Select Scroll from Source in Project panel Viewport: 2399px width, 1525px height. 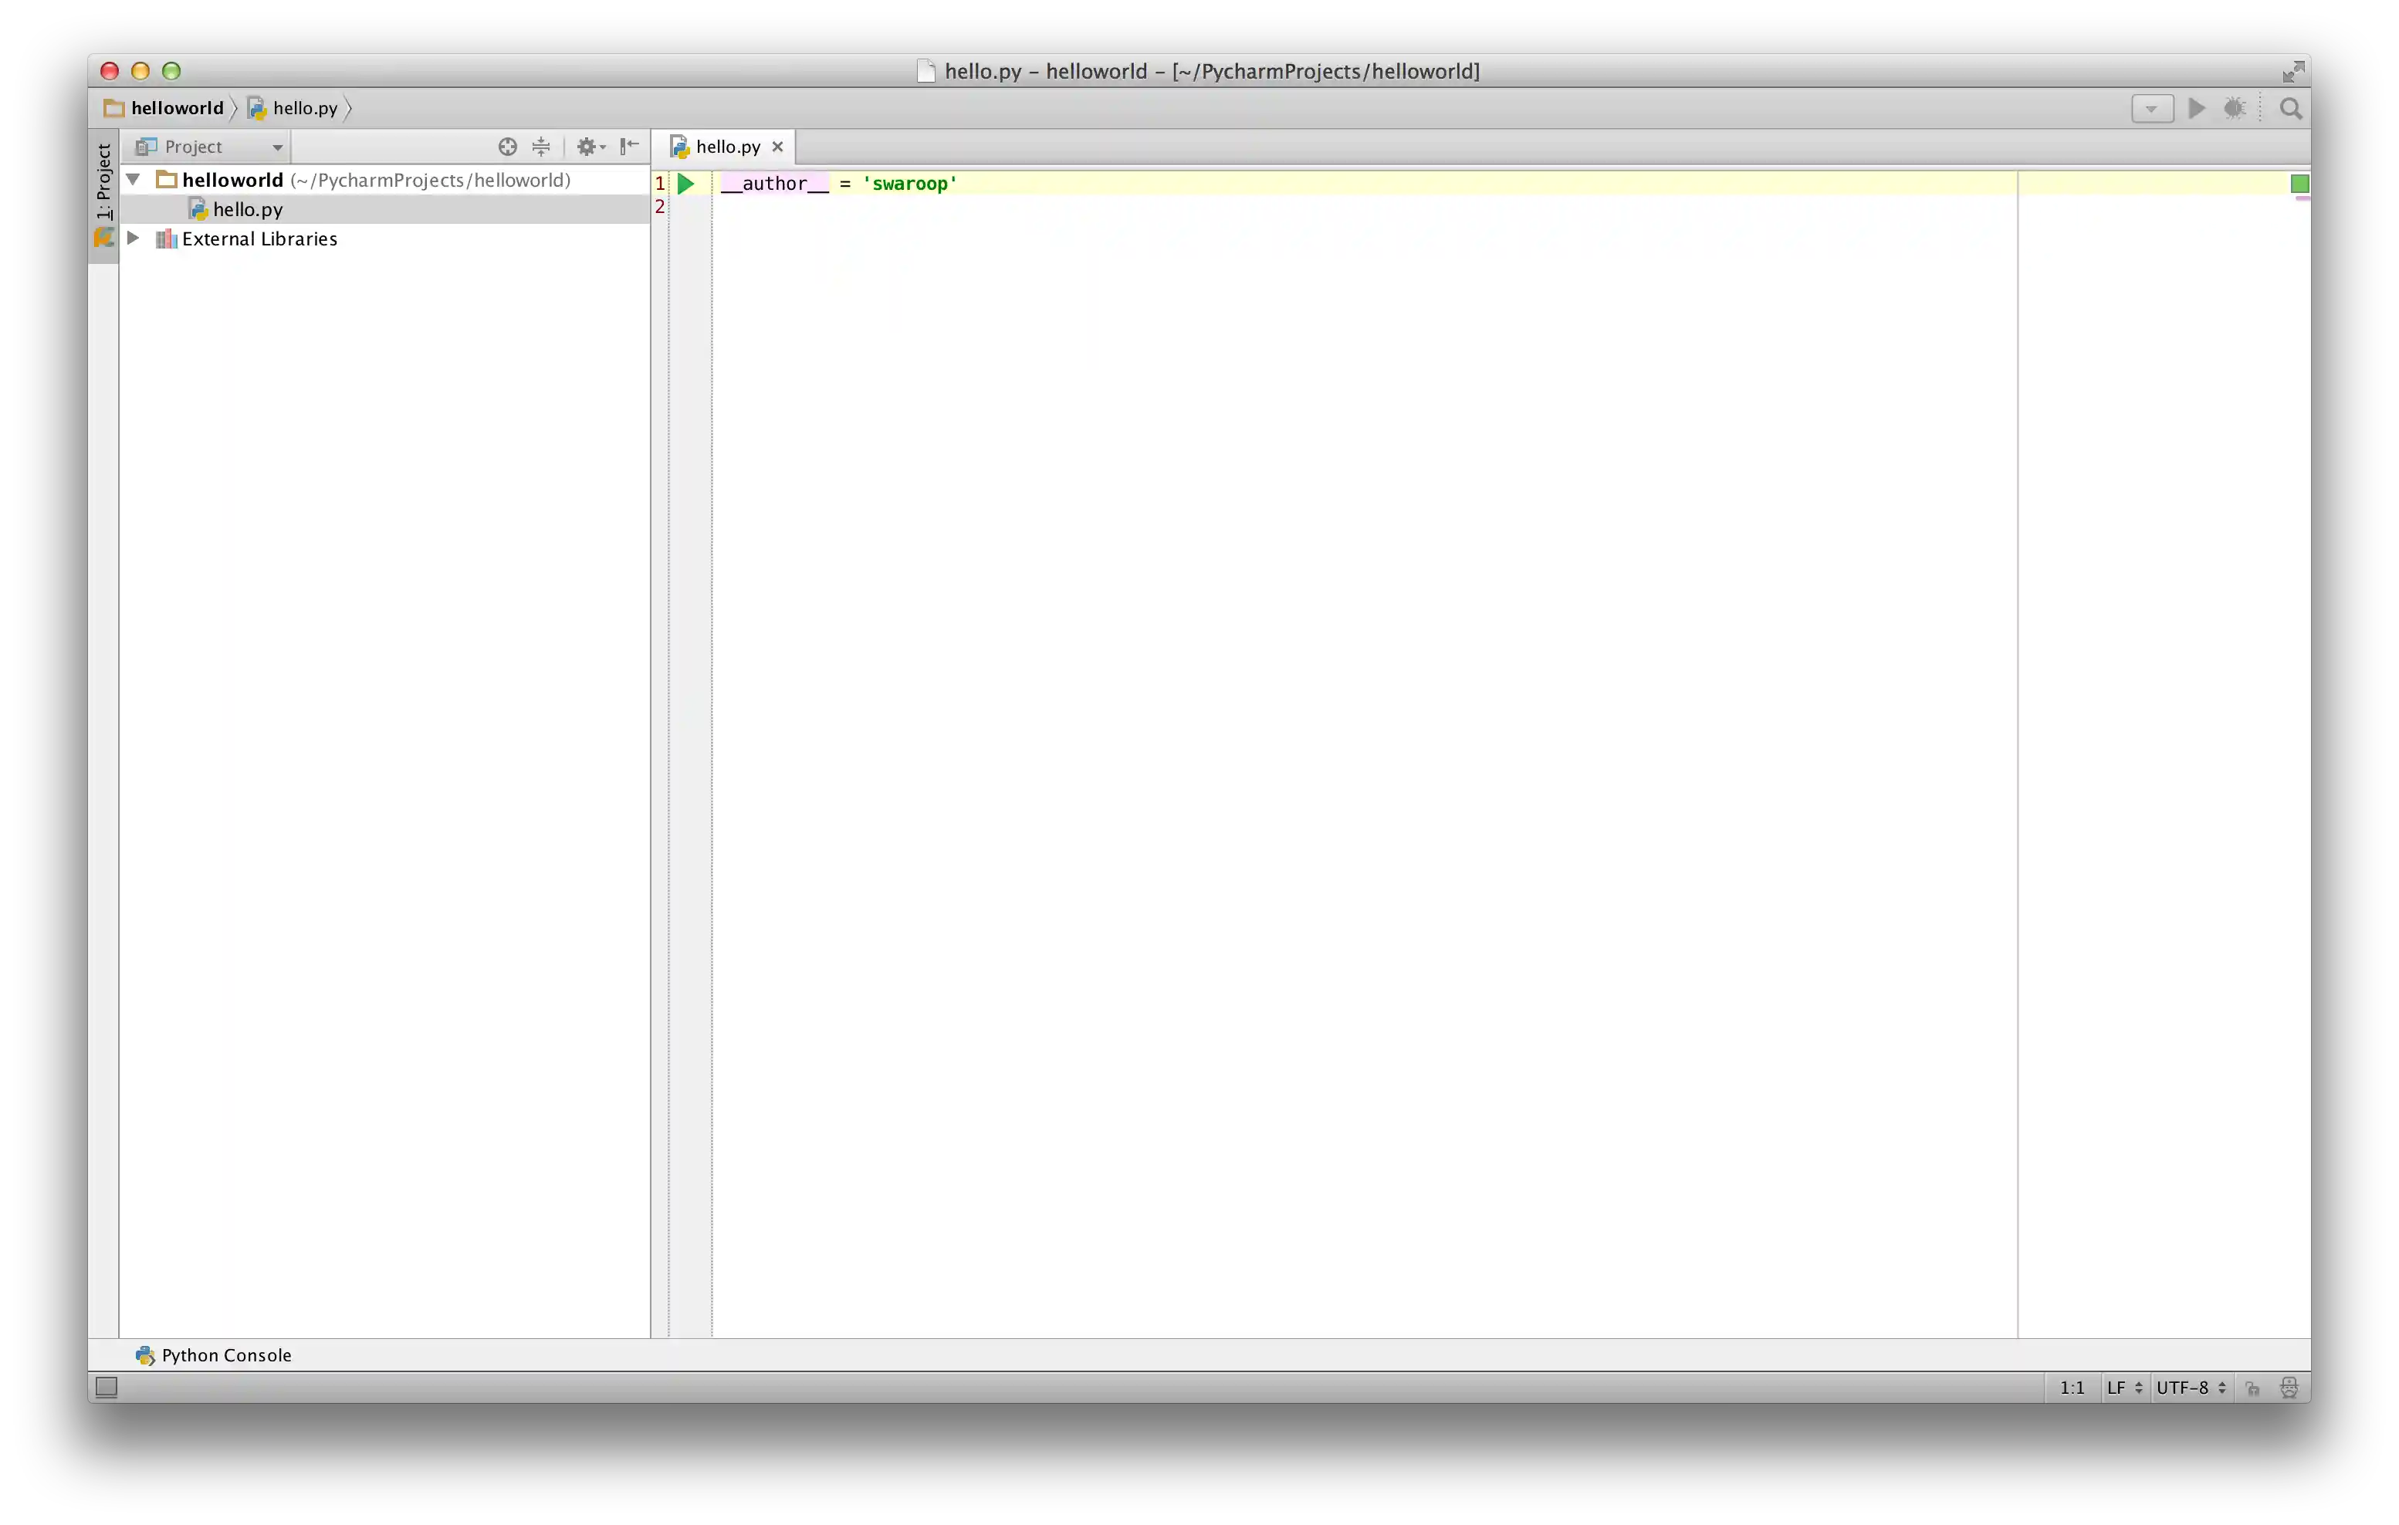507,147
